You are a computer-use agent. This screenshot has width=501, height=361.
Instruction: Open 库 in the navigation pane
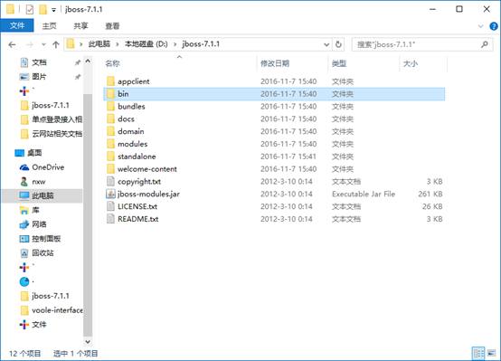[35, 210]
